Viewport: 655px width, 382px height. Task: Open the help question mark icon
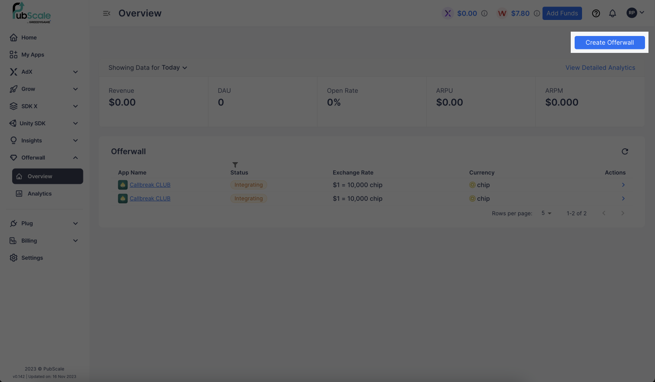point(596,13)
